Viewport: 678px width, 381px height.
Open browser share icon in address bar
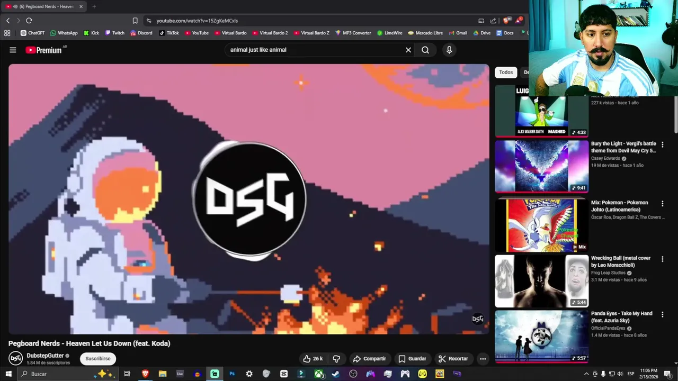pyautogui.click(x=493, y=21)
